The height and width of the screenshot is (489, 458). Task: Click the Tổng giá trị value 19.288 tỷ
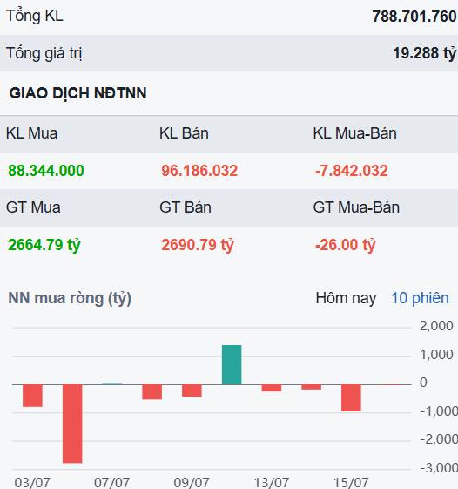[424, 53]
